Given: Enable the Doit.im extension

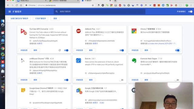Looking at the screenshot, I should pos(121,80).
